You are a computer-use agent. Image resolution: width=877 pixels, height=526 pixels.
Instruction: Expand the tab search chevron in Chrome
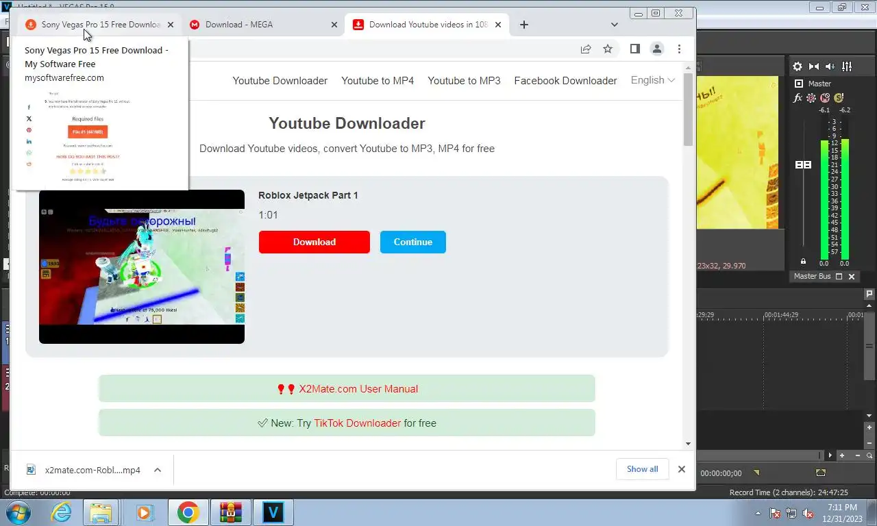coord(615,25)
